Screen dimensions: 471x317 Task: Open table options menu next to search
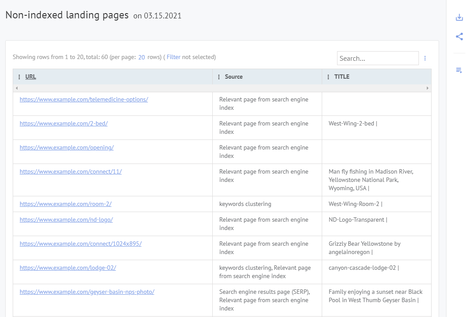425,58
